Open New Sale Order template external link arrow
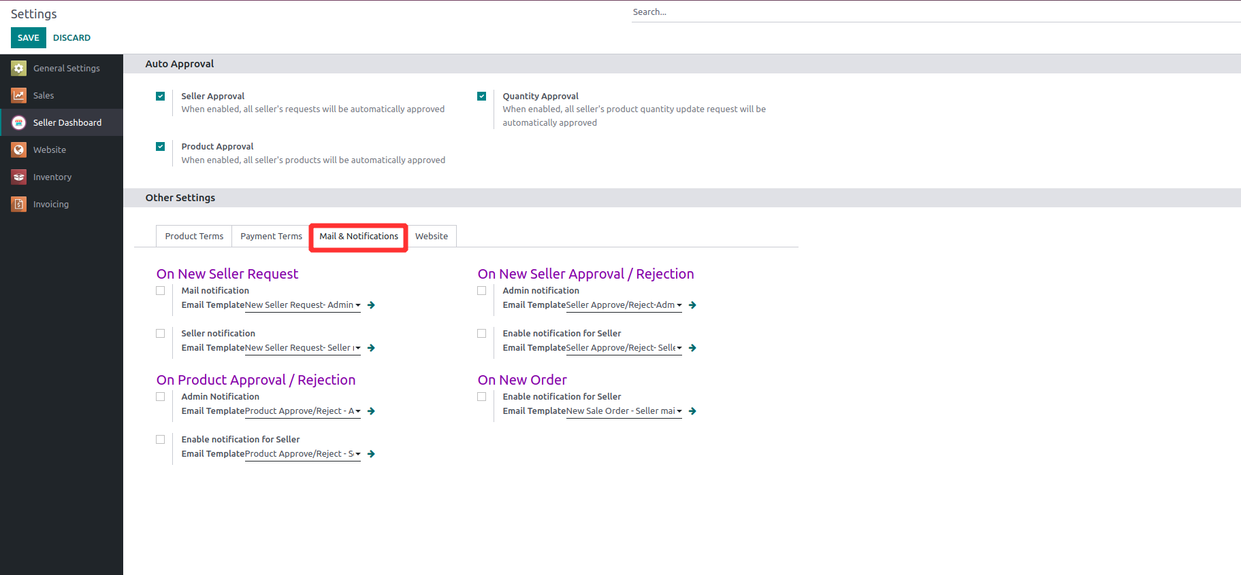The image size is (1241, 575). point(692,411)
